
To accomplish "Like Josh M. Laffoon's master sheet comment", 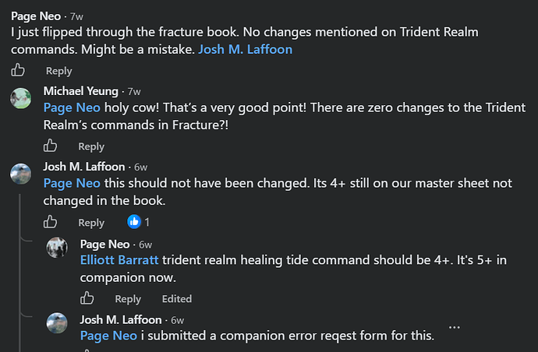I will coord(50,222).
